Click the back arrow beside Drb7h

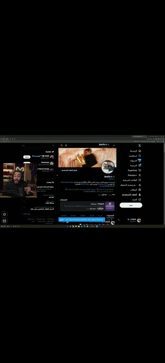[114, 145]
